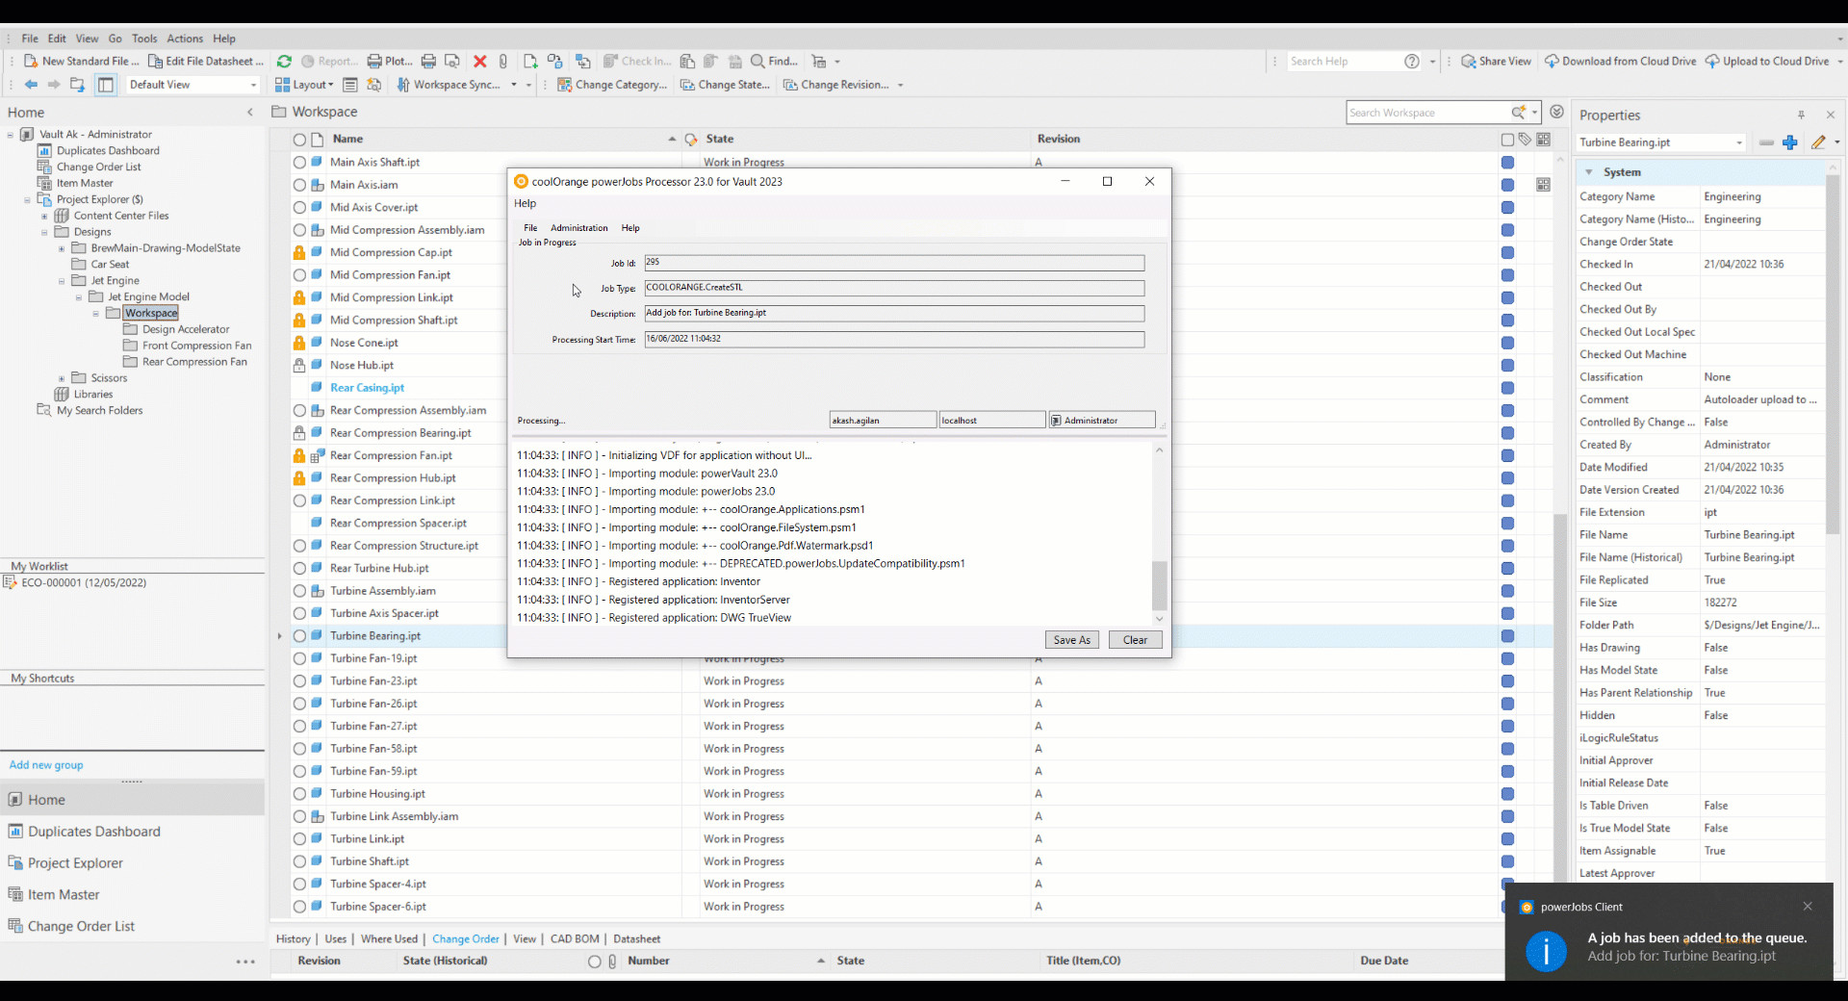Toggle the preview pane layout icon
Image resolution: width=1848 pixels, height=1001 pixels.
[106, 85]
